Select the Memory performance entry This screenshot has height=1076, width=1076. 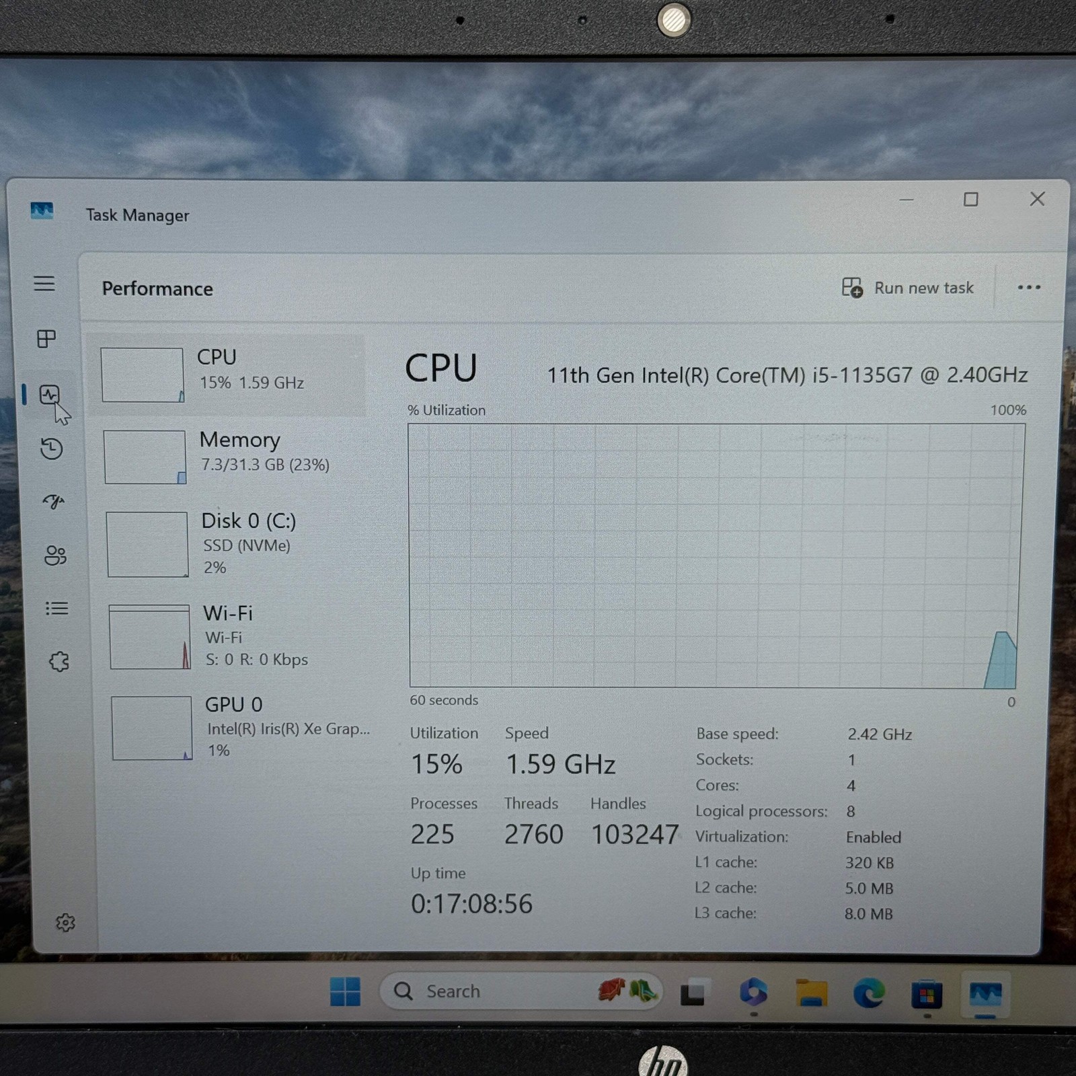230,457
